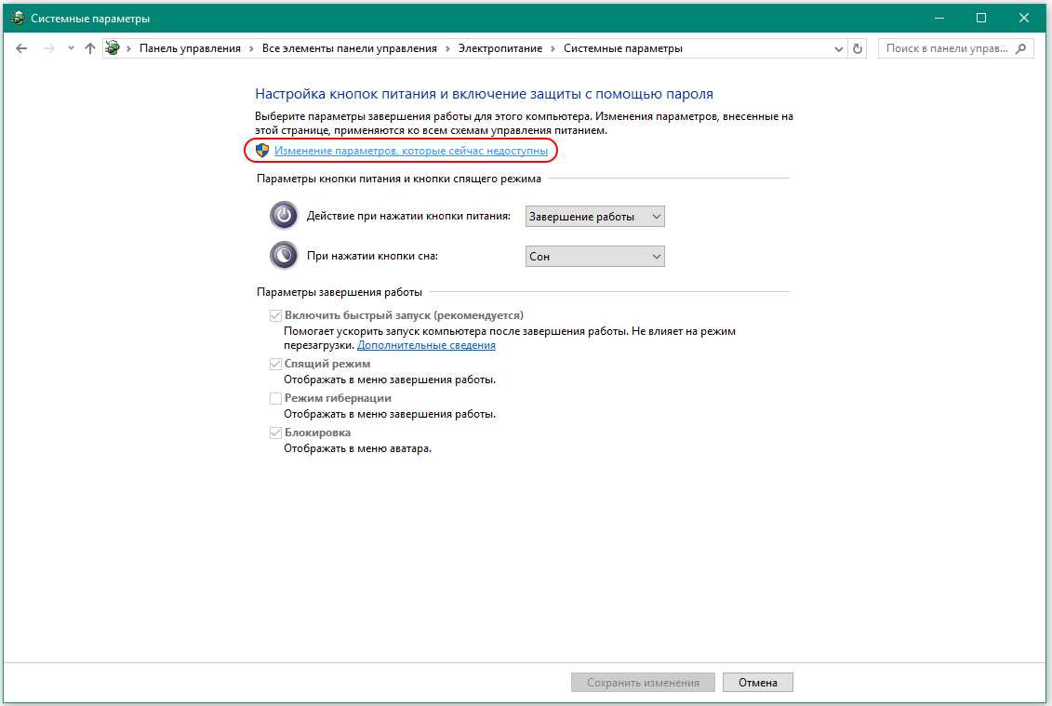
Task: Go up one level with up arrow
Action: coord(90,48)
